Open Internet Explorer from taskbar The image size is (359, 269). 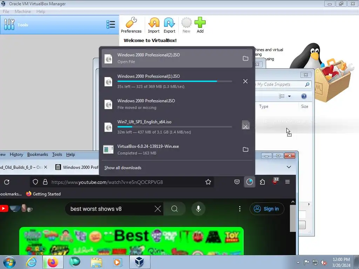(31, 262)
